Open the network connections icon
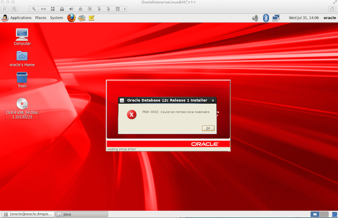Image resolution: width=338 pixels, height=218 pixels. (x=276, y=18)
